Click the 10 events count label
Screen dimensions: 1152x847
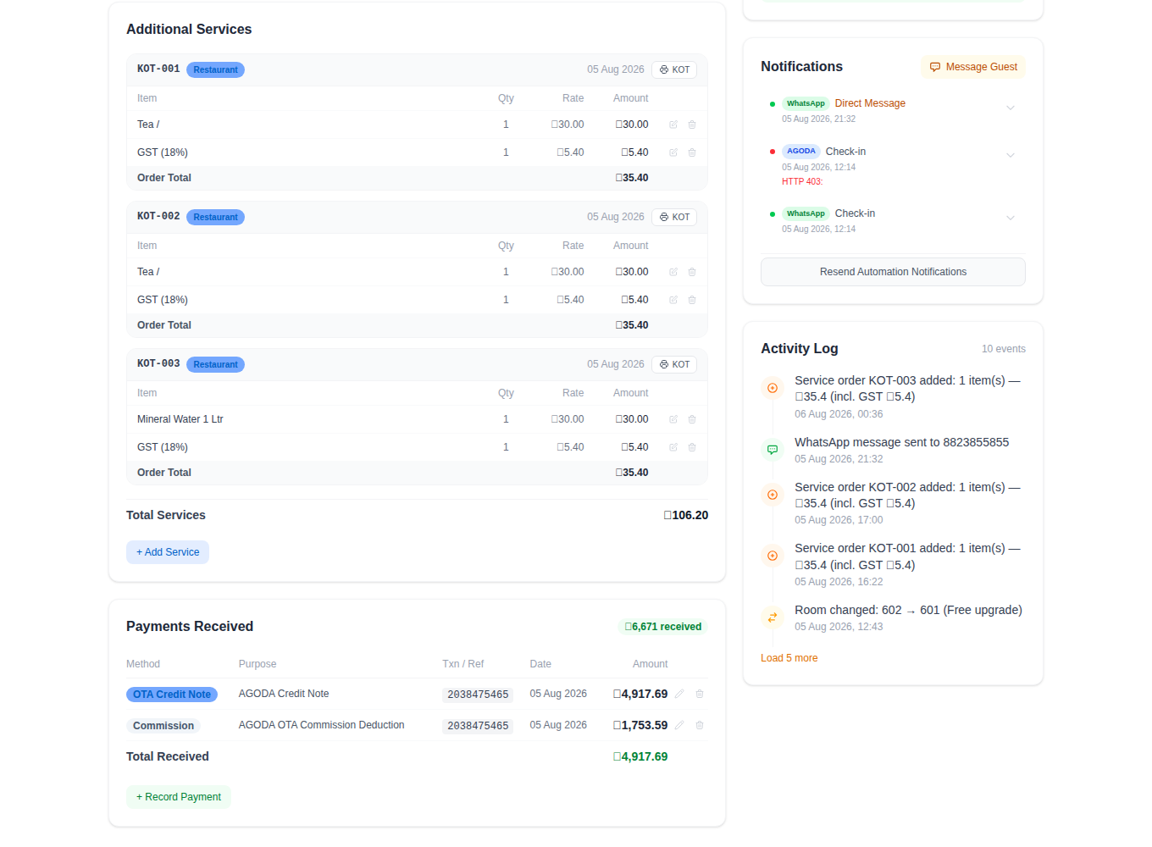tap(1004, 349)
